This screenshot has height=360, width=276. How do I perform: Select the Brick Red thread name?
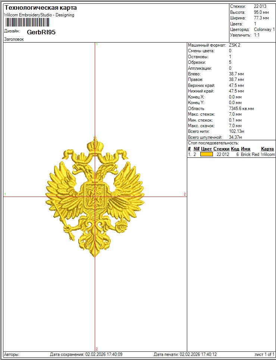(250, 154)
